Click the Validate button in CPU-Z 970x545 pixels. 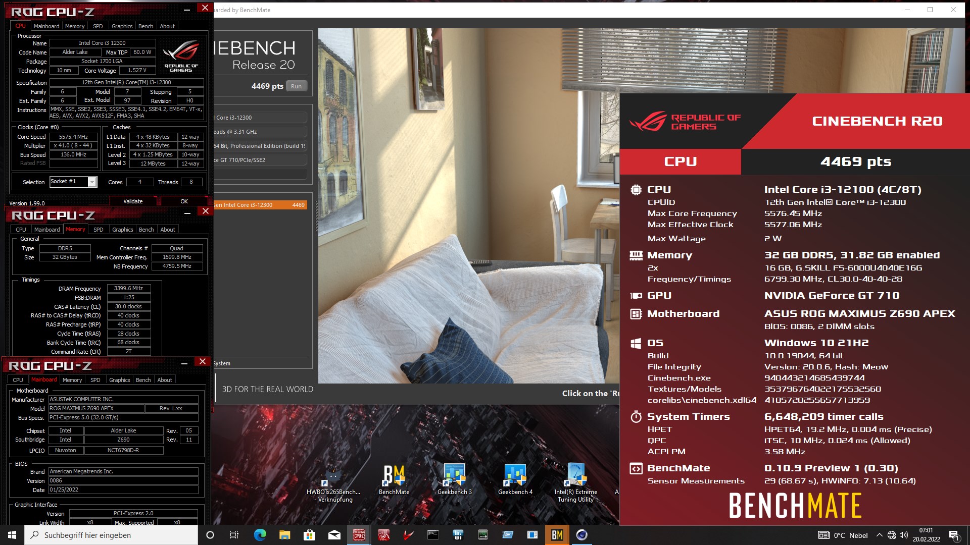[133, 201]
